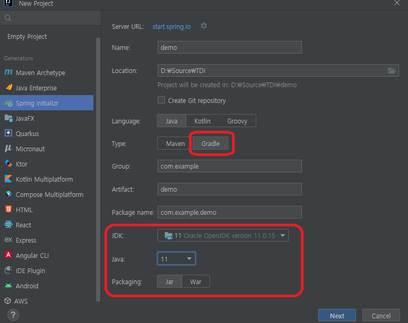Screen dimensions: 408x323
Task: Click the JavaFX folder icon
Action: click(x=8, y=118)
